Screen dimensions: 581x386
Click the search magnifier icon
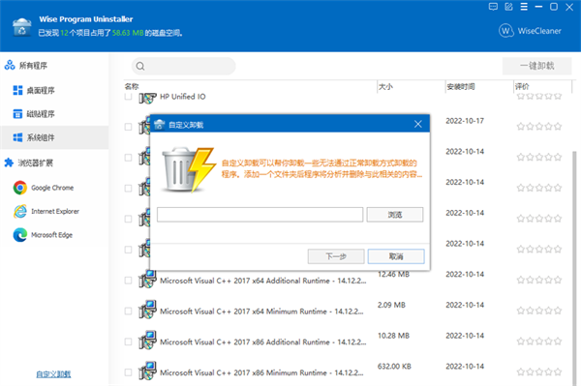point(140,66)
